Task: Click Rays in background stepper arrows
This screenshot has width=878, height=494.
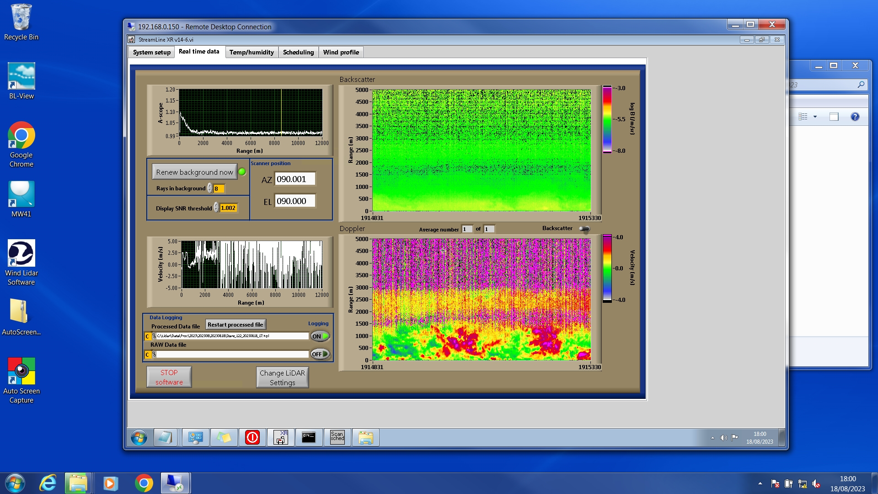Action: 210,188
